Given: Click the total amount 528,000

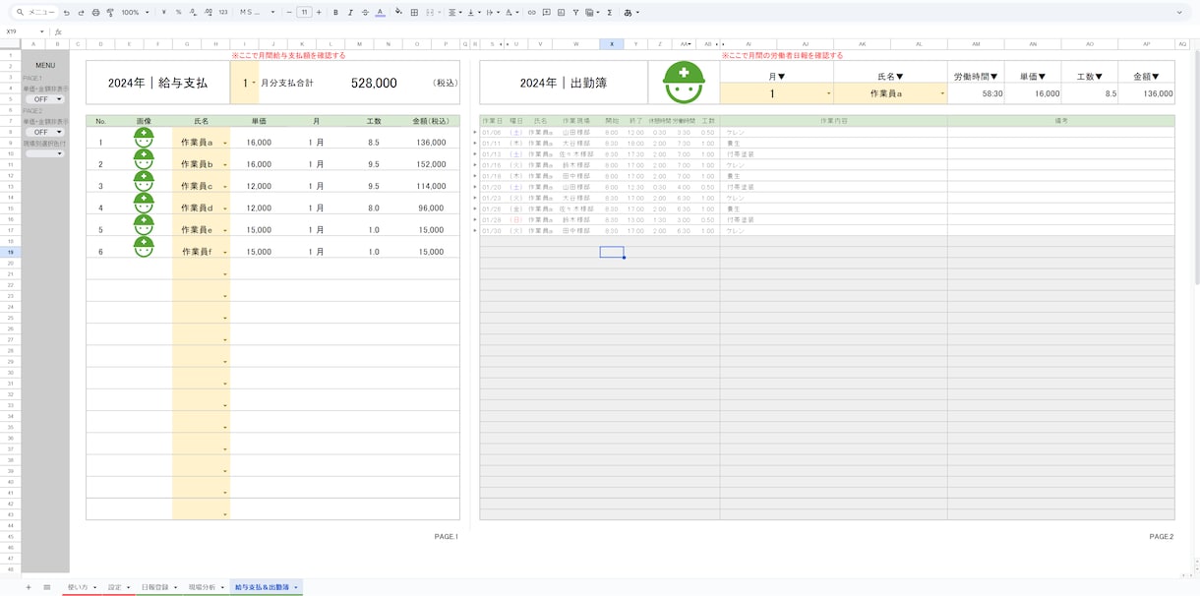Looking at the screenshot, I should click(374, 84).
